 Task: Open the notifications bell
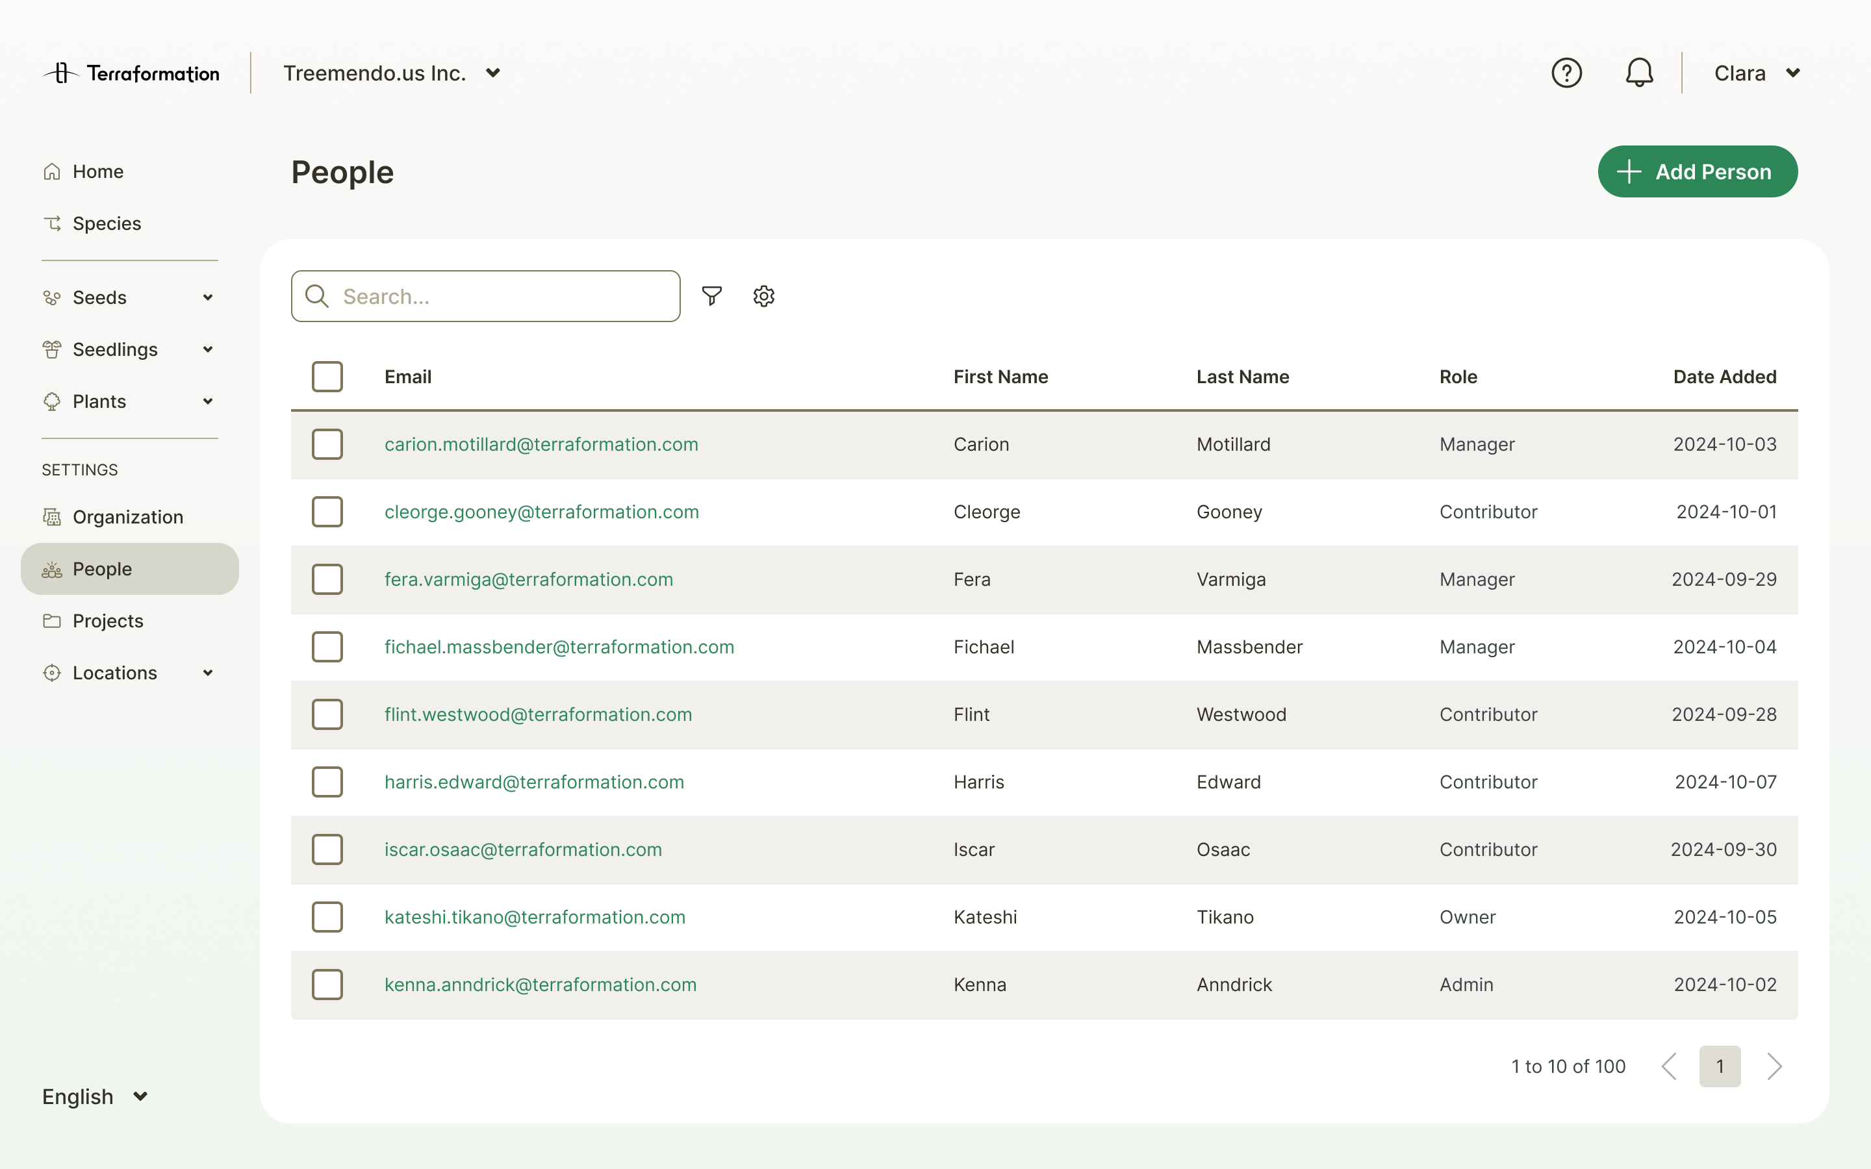pyautogui.click(x=1638, y=73)
